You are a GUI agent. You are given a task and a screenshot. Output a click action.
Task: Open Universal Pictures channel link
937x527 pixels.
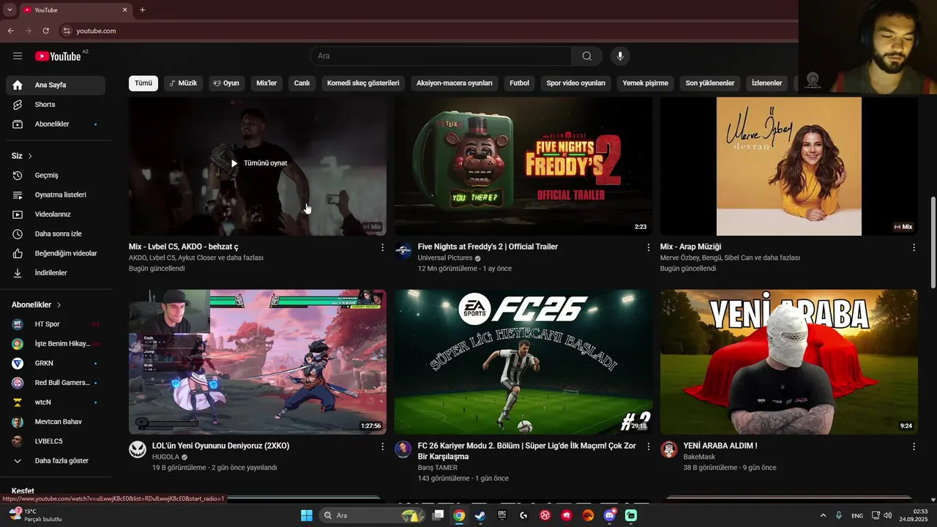coord(445,258)
